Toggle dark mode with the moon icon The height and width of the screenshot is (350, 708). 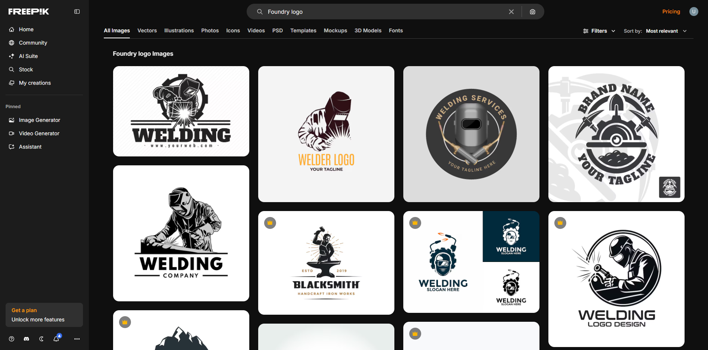[x=41, y=338]
